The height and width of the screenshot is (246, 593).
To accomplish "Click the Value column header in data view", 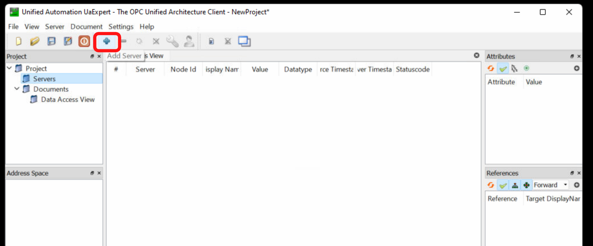I will tap(260, 69).
